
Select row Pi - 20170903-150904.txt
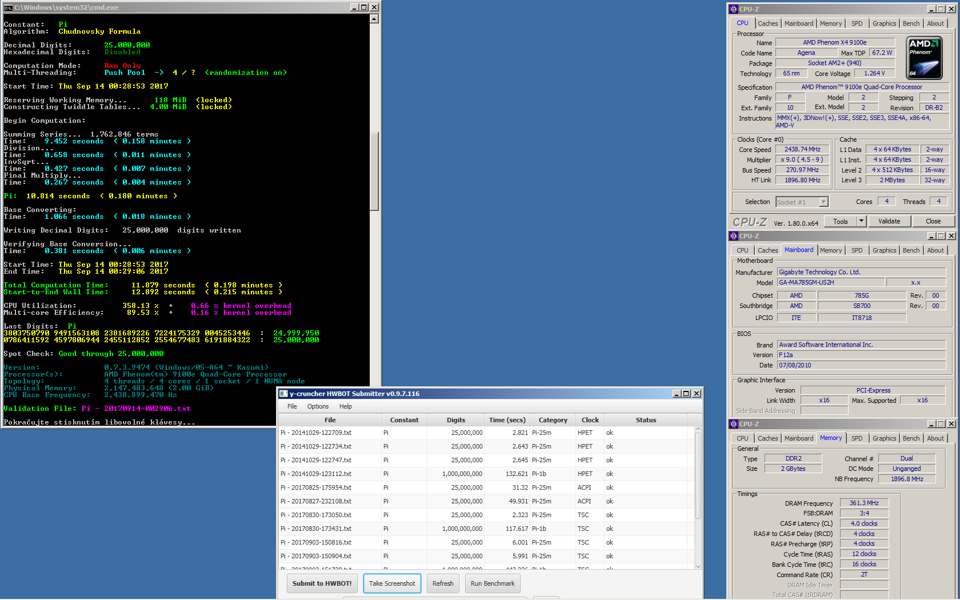(486, 556)
